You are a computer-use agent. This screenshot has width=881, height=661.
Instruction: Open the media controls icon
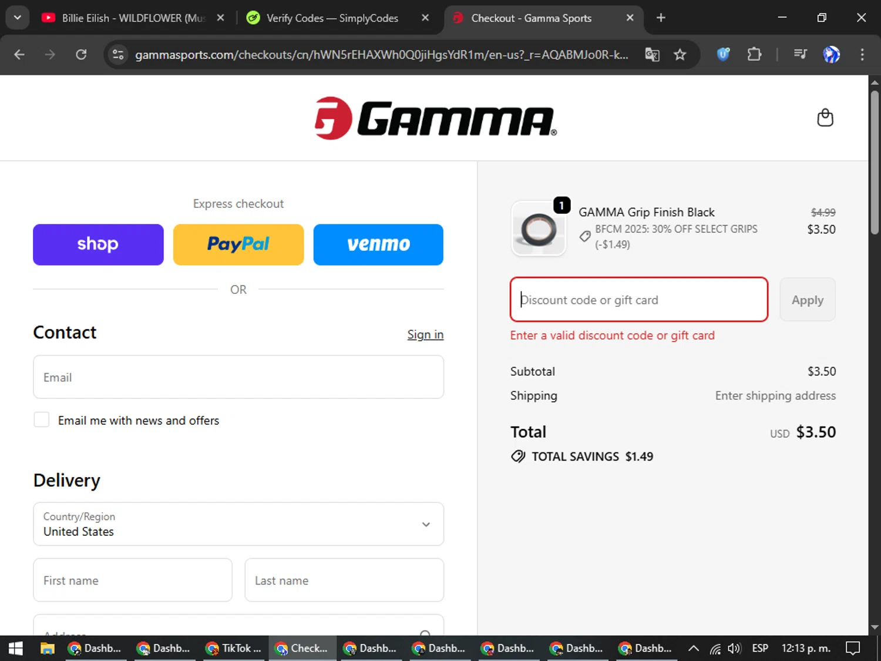click(800, 55)
